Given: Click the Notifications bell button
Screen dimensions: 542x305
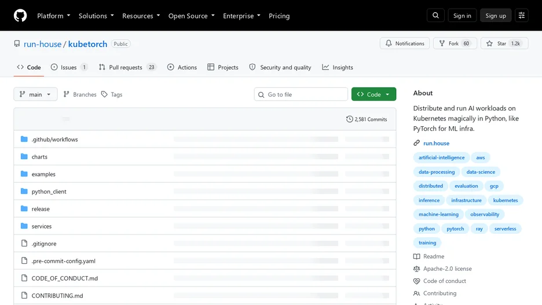Looking at the screenshot, I should pos(405,43).
